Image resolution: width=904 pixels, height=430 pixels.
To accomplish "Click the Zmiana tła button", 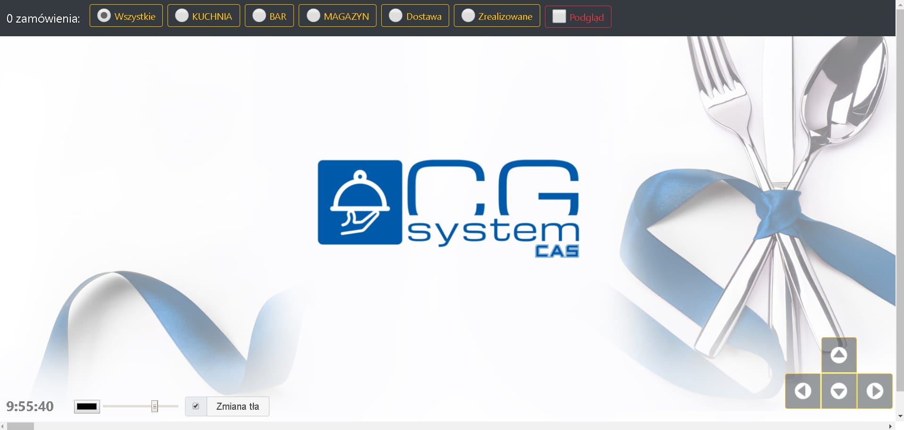I will click(x=238, y=406).
